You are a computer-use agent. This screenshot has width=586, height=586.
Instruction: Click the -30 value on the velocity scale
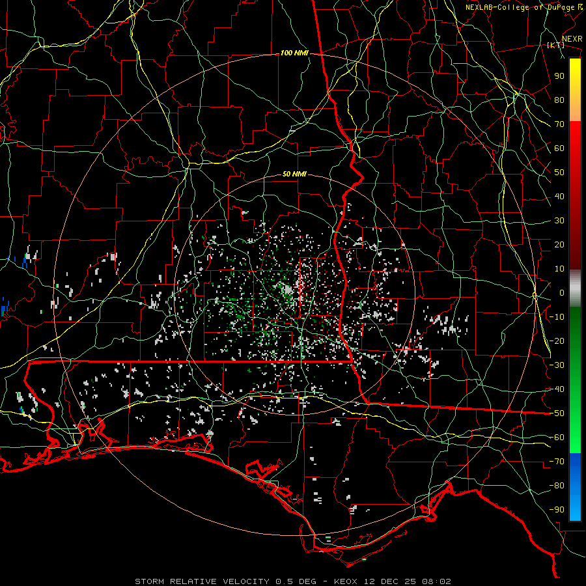(x=557, y=365)
